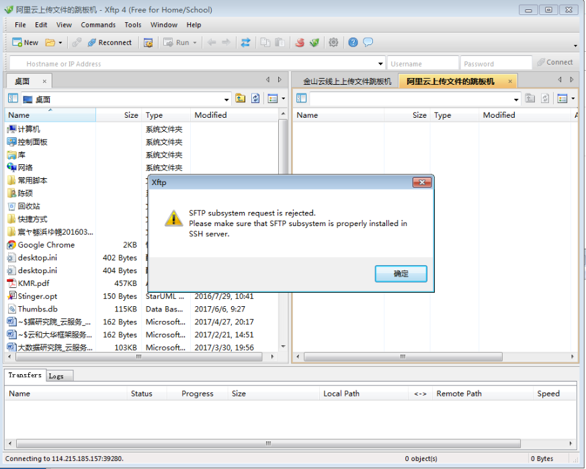586x469 pixels.
Task: Click the Open folder icon in toolbar
Action: [x=50, y=42]
